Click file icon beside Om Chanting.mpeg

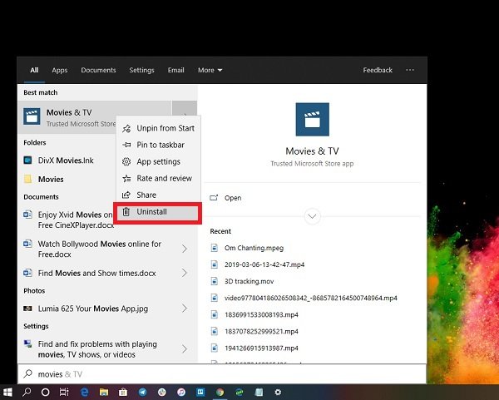215,248
